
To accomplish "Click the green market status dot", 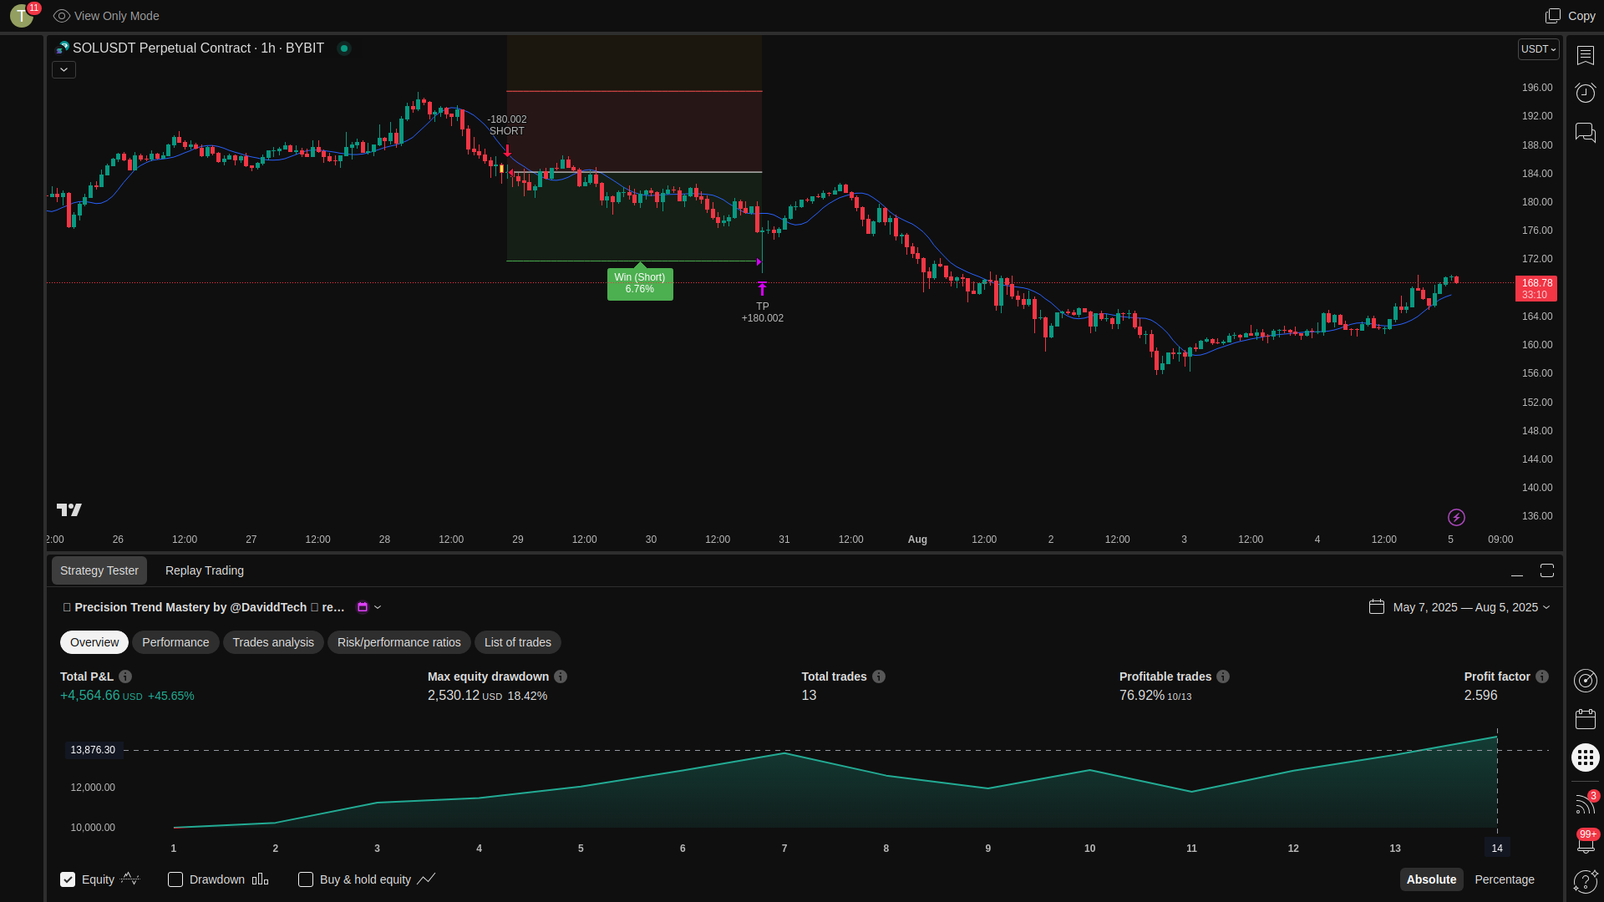I will pyautogui.click(x=343, y=48).
